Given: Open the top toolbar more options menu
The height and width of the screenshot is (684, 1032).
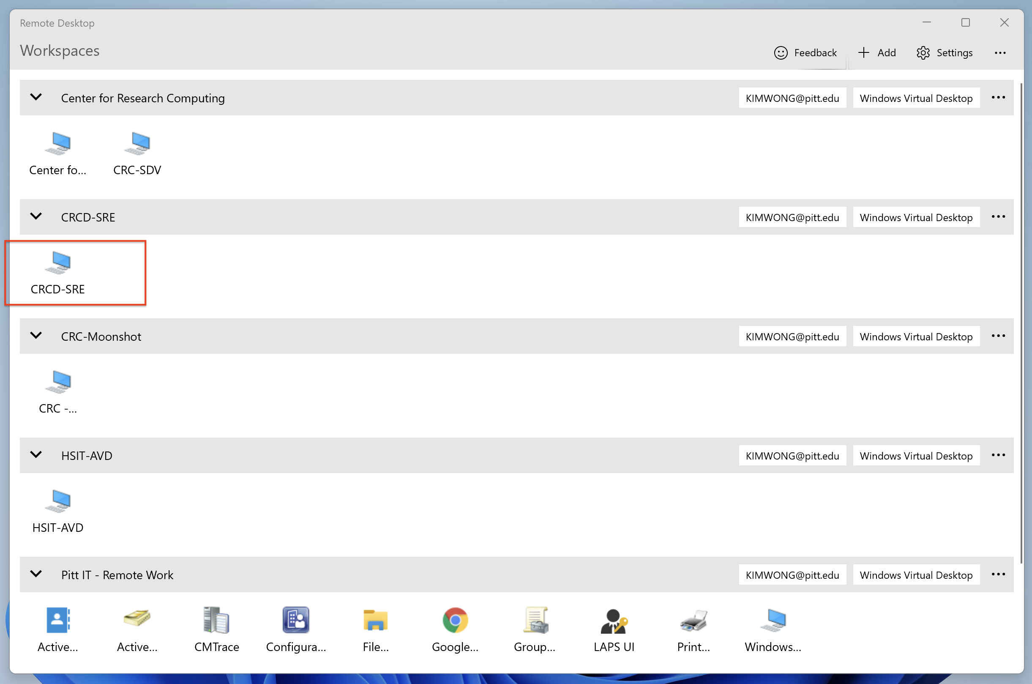Looking at the screenshot, I should (1000, 53).
